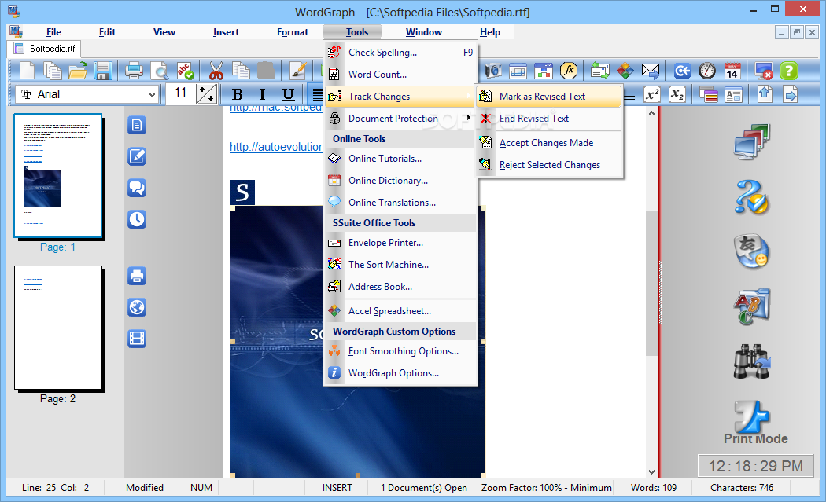This screenshot has width=826, height=502.
Task: Open the Format menu
Action: 293,32
